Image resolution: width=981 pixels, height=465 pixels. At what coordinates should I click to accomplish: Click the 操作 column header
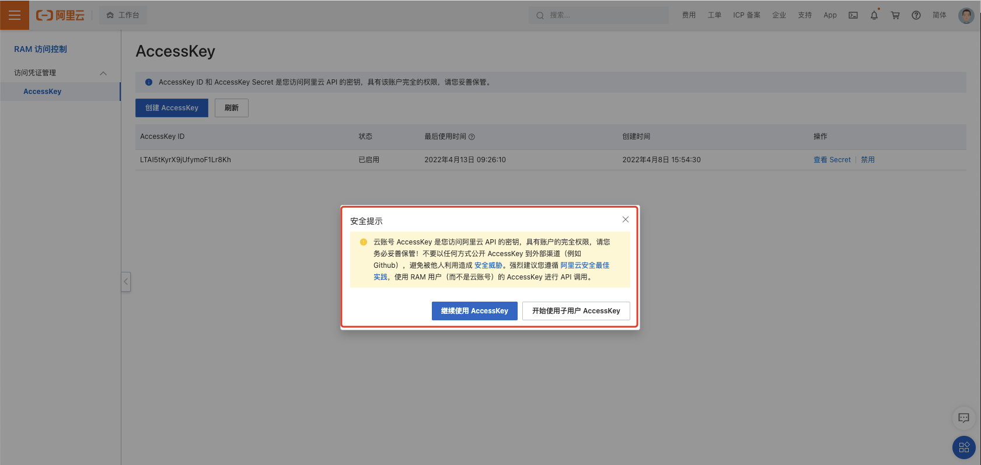click(821, 137)
